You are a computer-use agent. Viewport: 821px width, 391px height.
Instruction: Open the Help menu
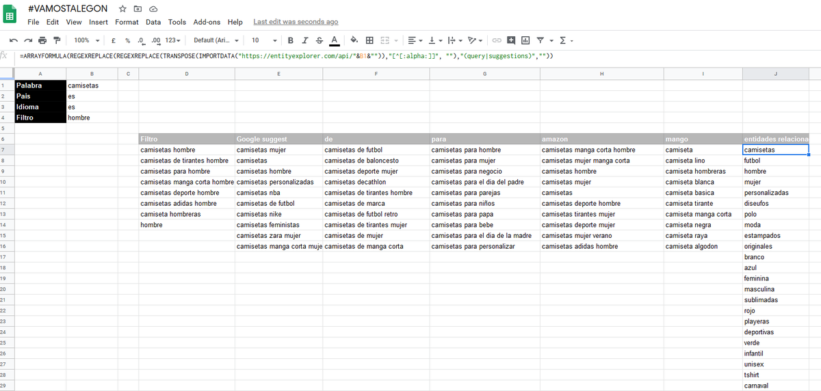235,22
